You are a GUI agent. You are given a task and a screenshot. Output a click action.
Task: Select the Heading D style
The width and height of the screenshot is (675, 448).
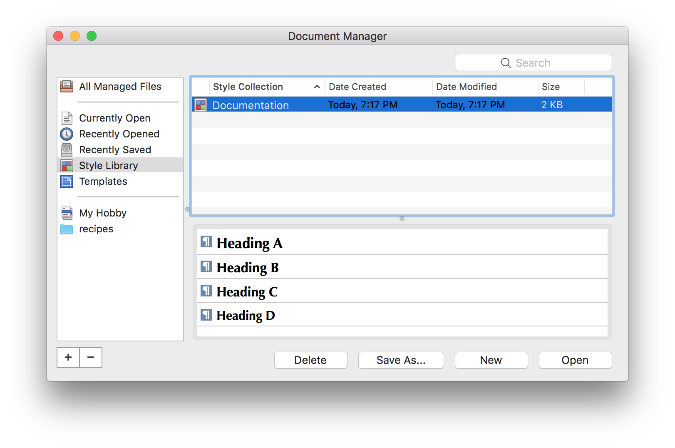coord(402,315)
